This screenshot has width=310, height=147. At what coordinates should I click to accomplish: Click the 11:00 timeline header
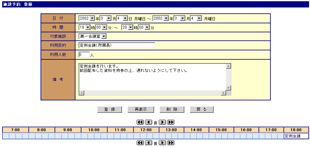120,130
